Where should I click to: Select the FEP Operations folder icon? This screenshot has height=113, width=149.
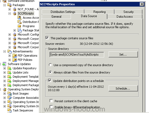pyautogui.click(x=15, y=56)
